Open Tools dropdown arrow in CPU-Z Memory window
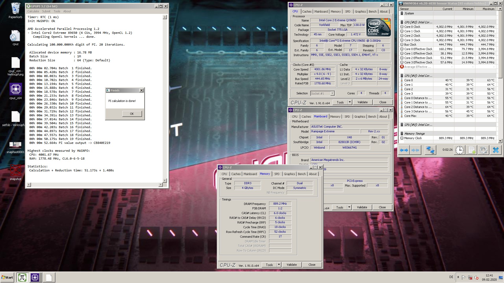 click(x=279, y=265)
